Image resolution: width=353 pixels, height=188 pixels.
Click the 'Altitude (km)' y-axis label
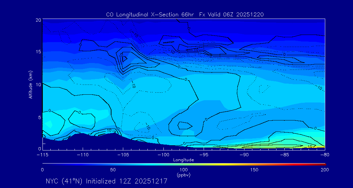[x=30, y=85]
